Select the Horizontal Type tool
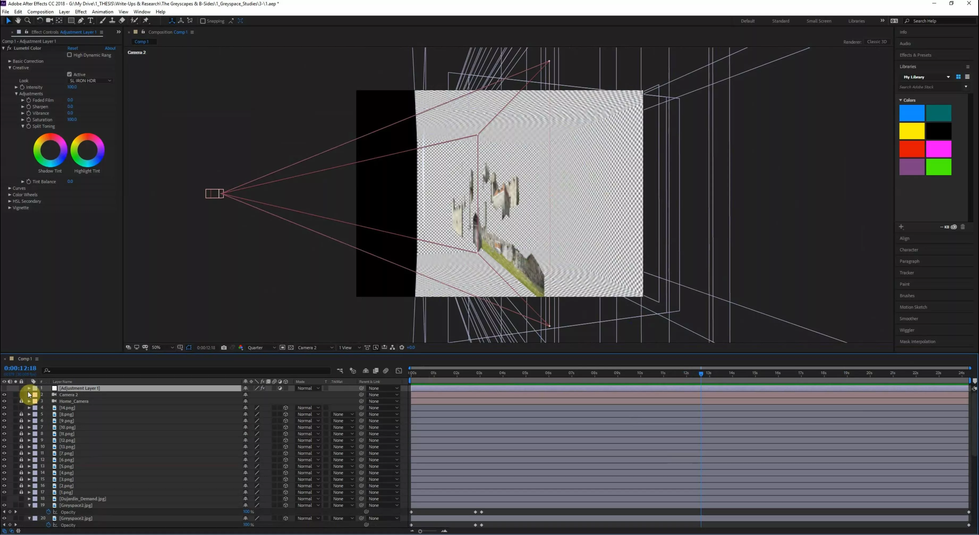 90,20
